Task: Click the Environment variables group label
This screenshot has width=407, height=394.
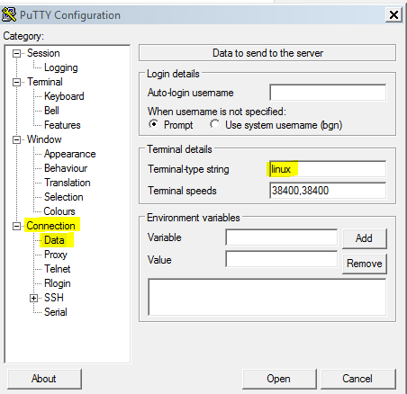Action: pos(194,218)
